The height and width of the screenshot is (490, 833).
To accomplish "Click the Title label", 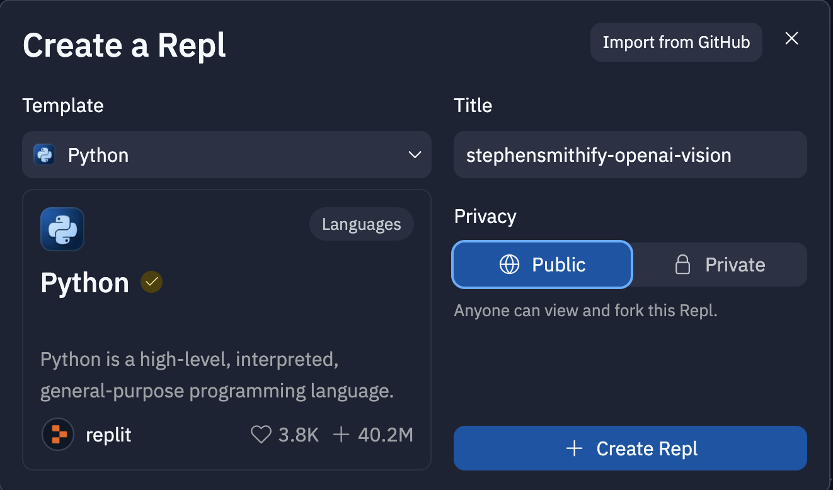I will 473,105.
